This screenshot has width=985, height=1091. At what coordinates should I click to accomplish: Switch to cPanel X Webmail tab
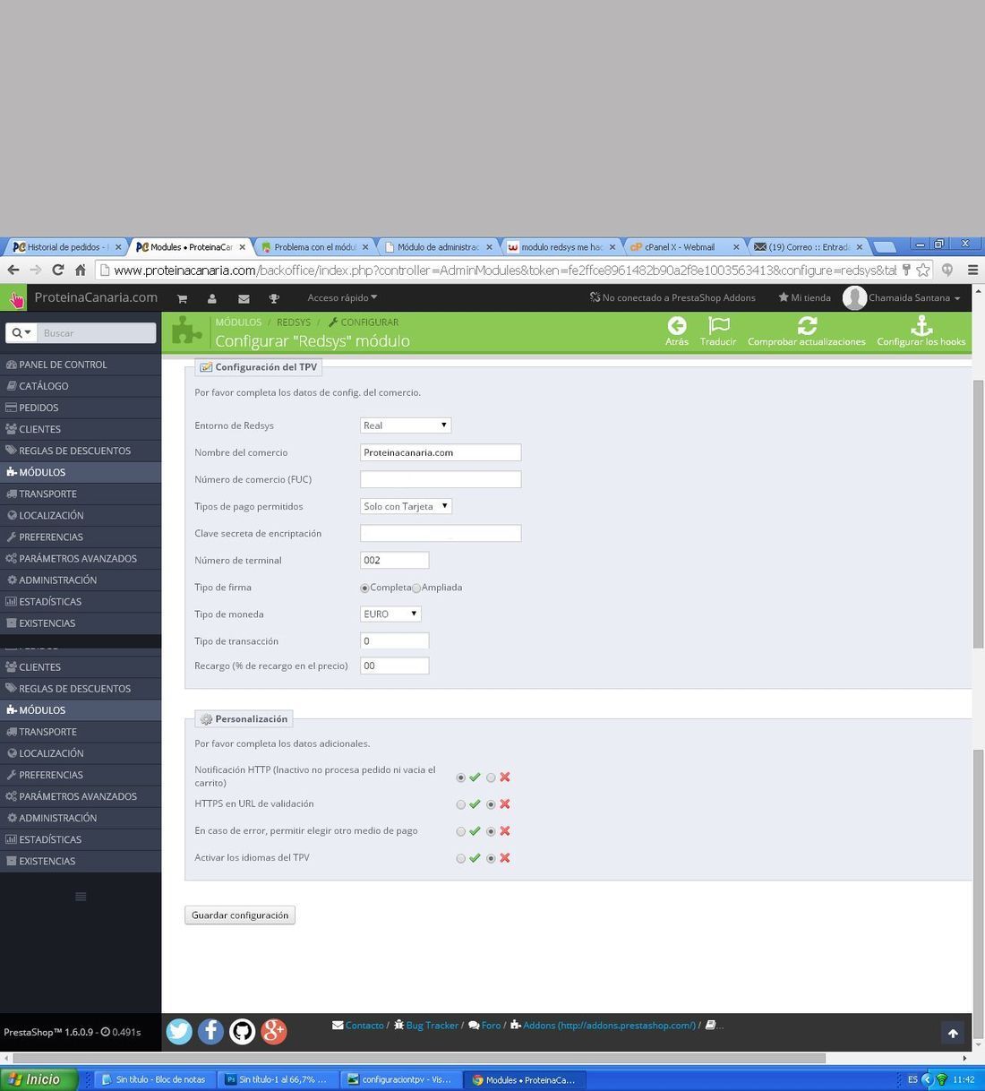point(684,247)
